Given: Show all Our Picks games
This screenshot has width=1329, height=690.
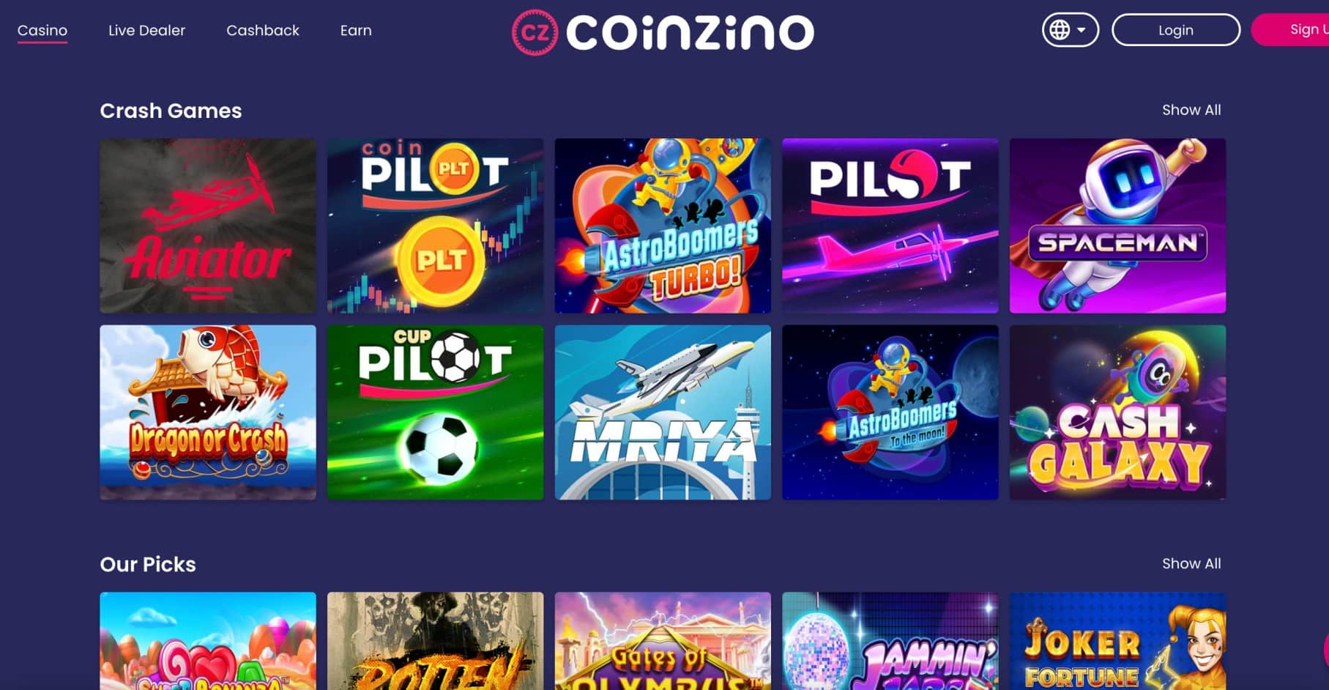Looking at the screenshot, I should (x=1191, y=563).
